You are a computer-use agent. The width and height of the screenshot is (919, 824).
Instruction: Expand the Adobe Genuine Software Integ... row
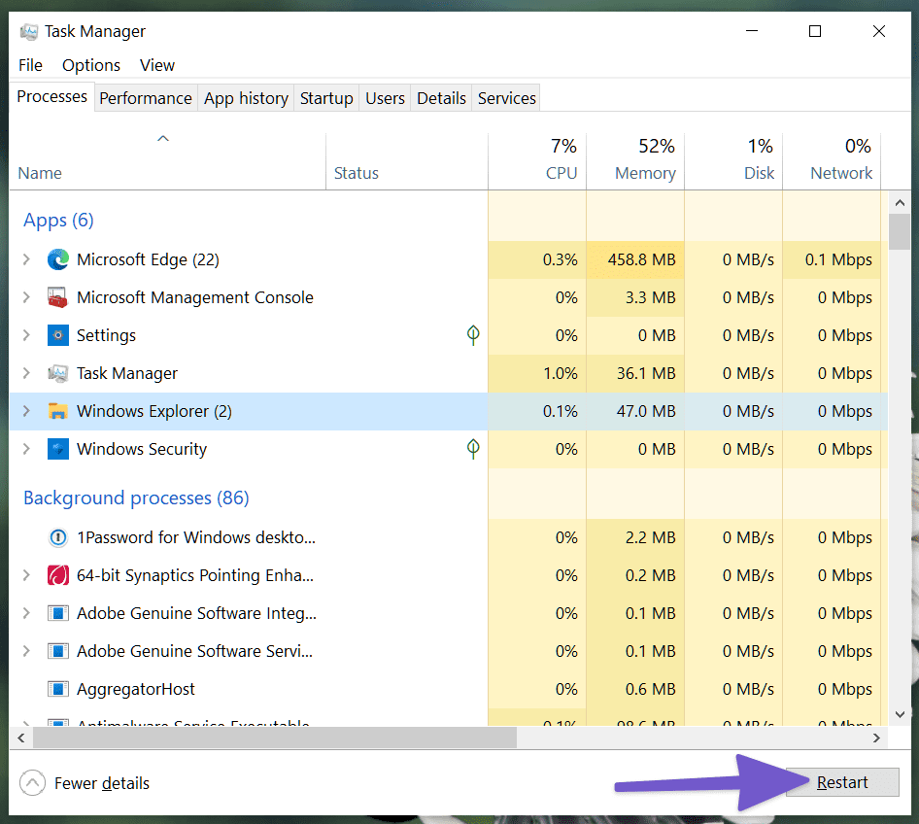(x=26, y=613)
